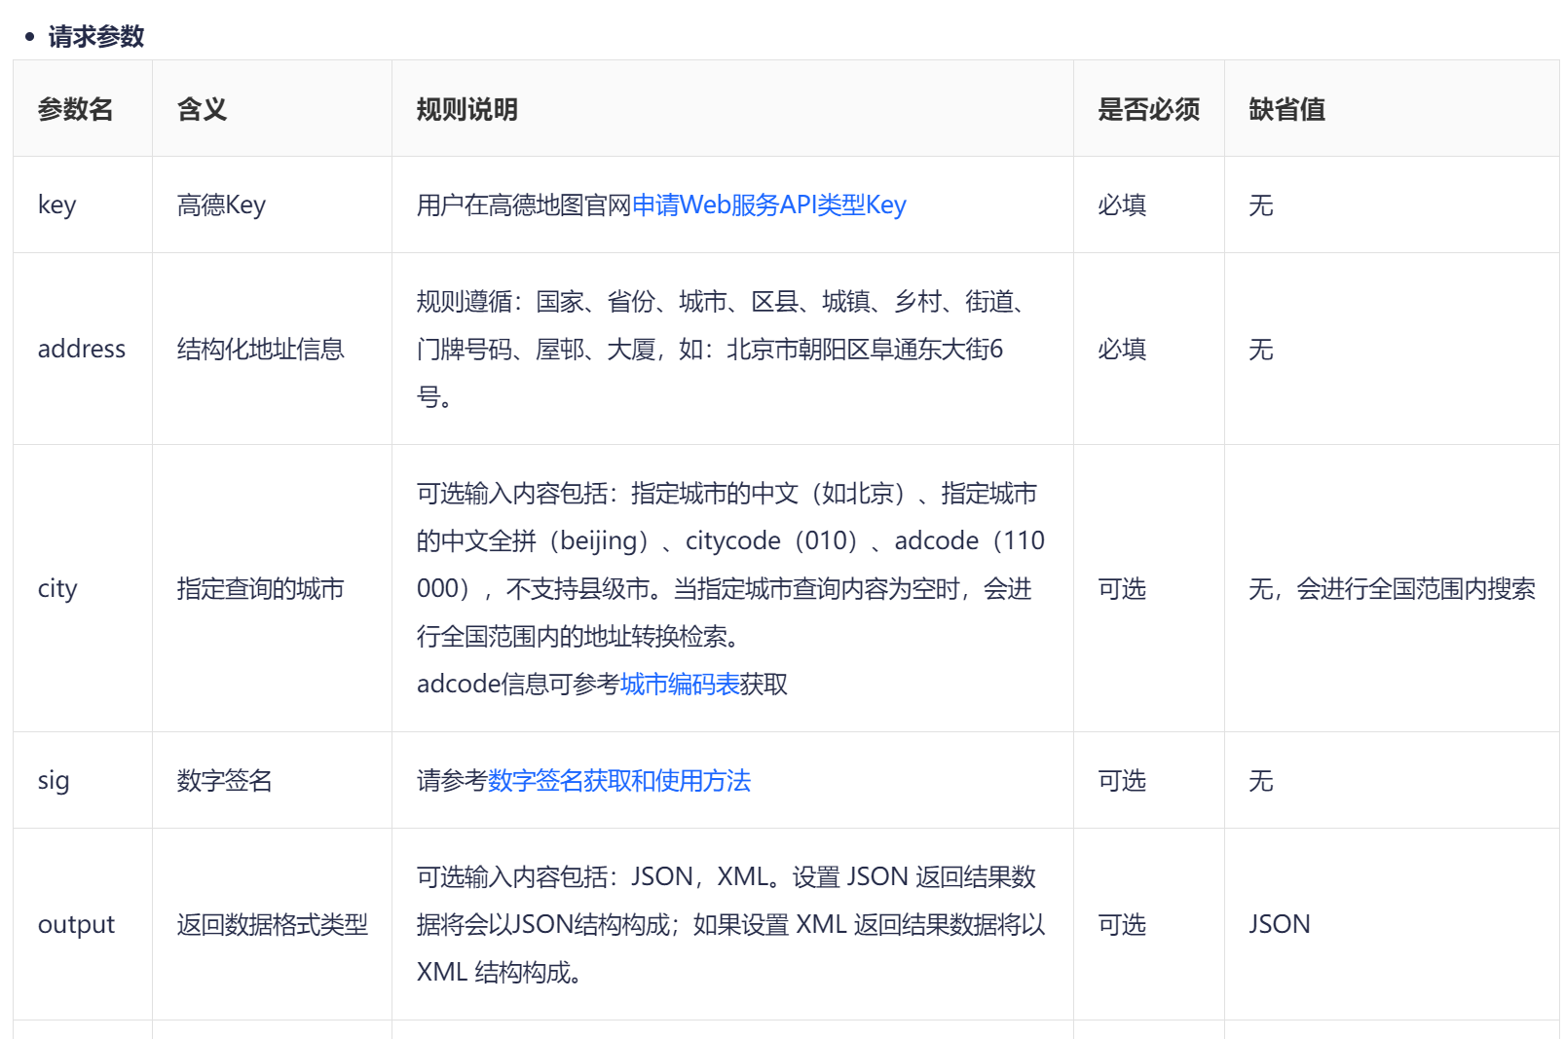
Task: Click the sig parameter name cell
Action: coord(54,781)
